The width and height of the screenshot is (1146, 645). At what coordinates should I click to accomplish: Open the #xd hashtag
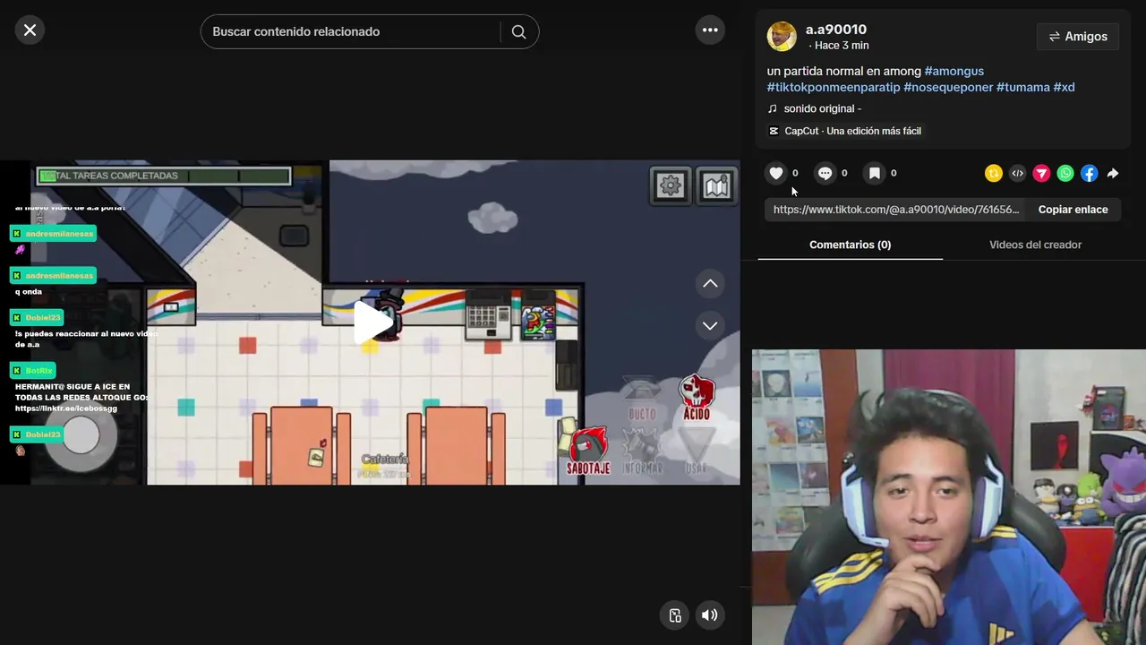click(1064, 87)
